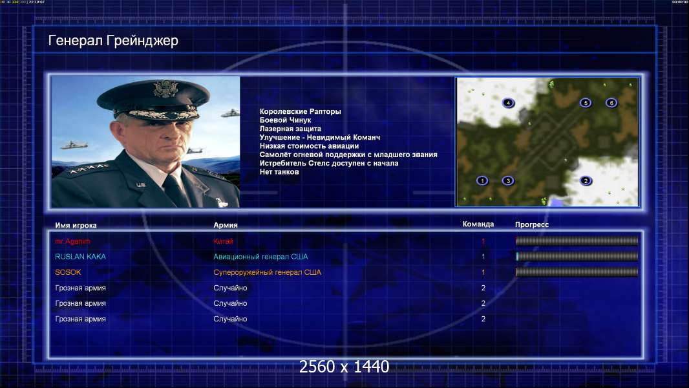689x388 pixels.
Task: Click the RUSLAN KAKA progress bar
Action: pos(577,256)
